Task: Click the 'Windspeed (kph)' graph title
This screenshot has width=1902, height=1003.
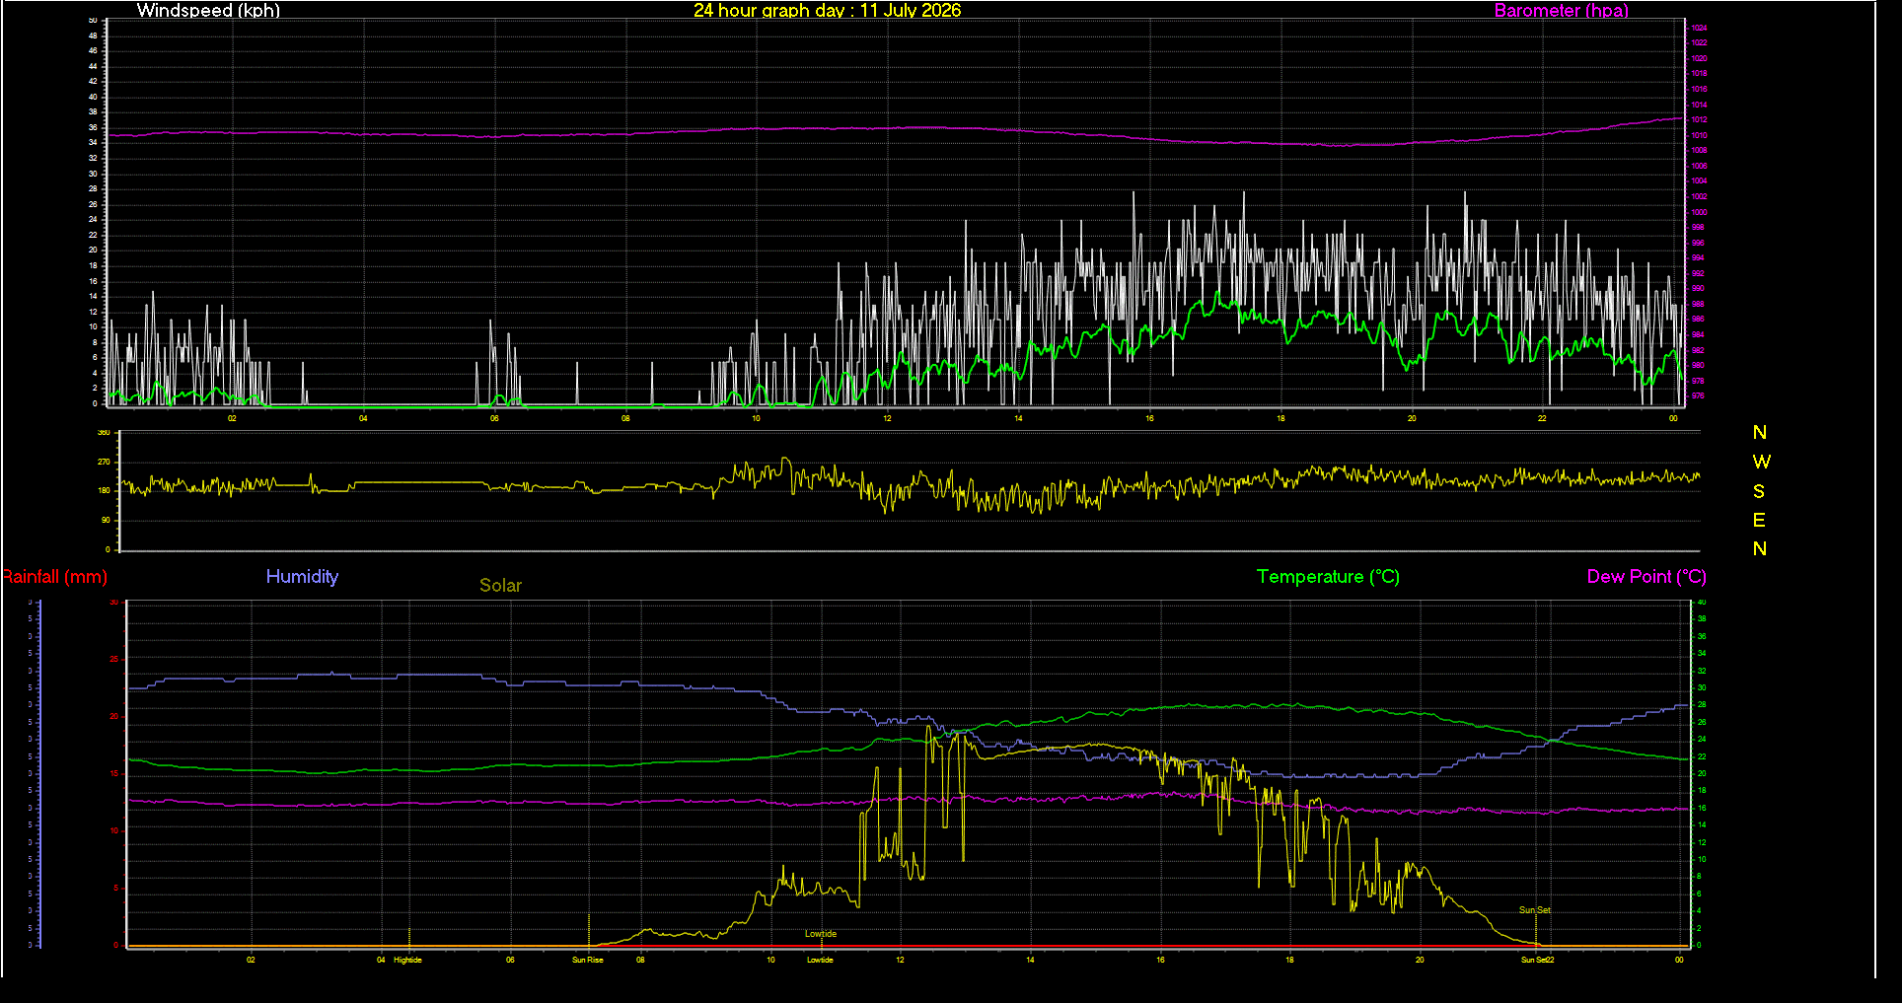Action: [x=208, y=10]
